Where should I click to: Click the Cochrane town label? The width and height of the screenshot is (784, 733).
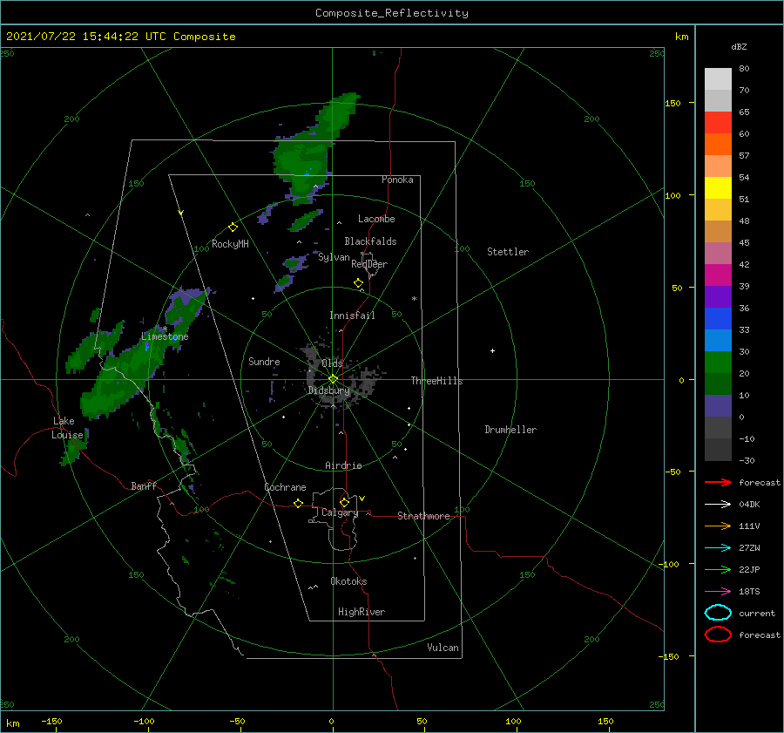[285, 487]
